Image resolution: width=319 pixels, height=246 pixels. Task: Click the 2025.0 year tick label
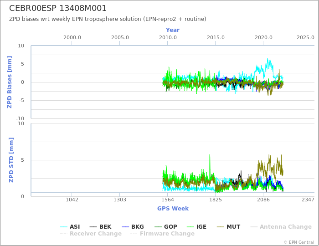point(305,38)
